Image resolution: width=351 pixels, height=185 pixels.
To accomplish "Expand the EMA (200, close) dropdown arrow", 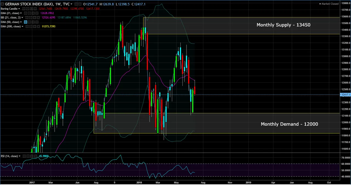I will click(x=22, y=27).
